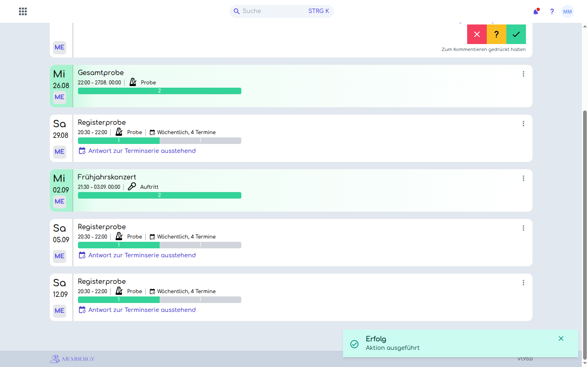Confirm attendance with the green check button
Screen dimensions: 588x367
point(516,34)
